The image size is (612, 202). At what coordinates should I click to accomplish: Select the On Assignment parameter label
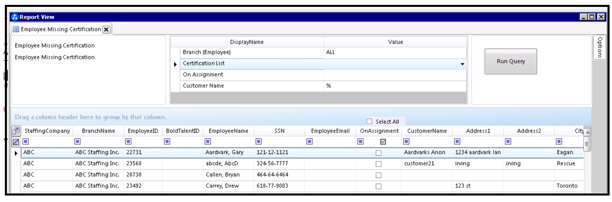[203, 75]
